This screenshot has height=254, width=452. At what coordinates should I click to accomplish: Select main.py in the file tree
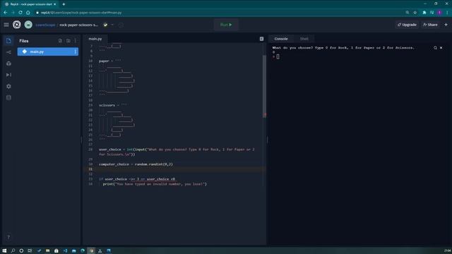tap(48, 52)
